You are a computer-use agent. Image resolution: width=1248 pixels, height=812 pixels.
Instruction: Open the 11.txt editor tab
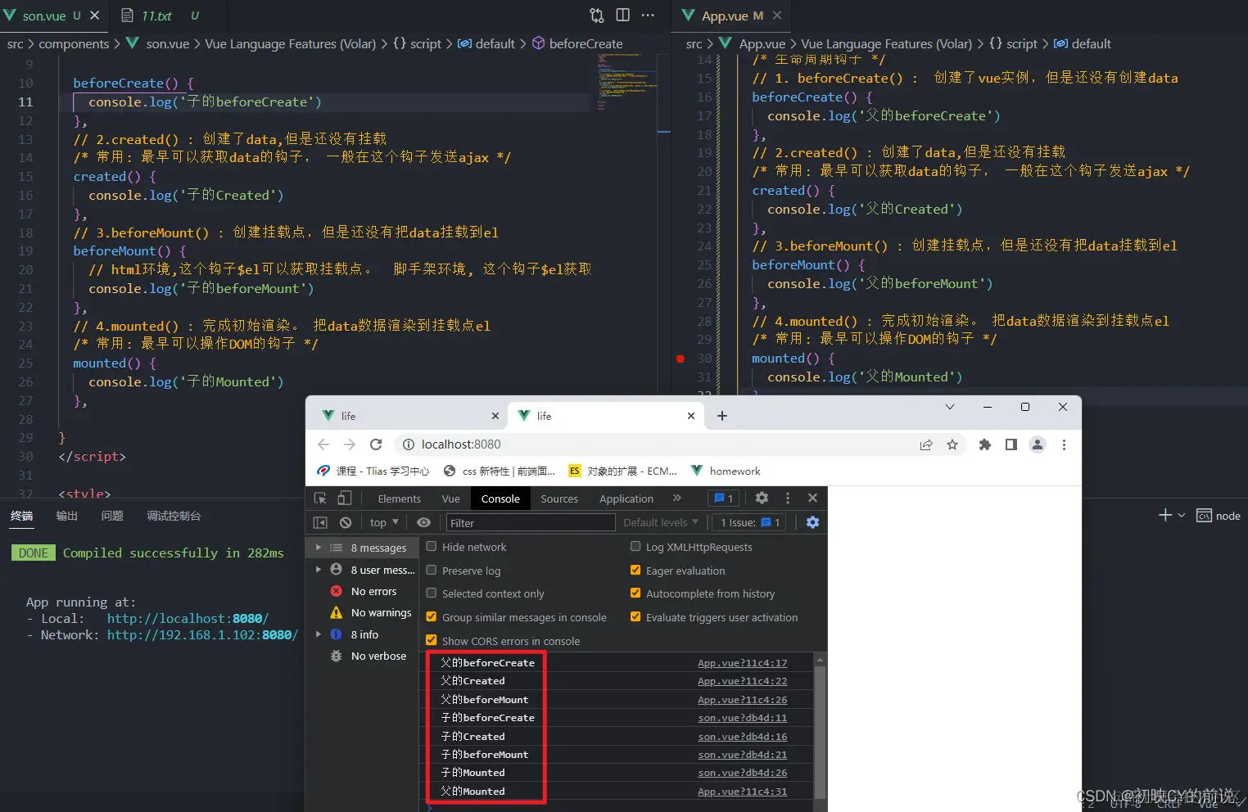point(156,16)
